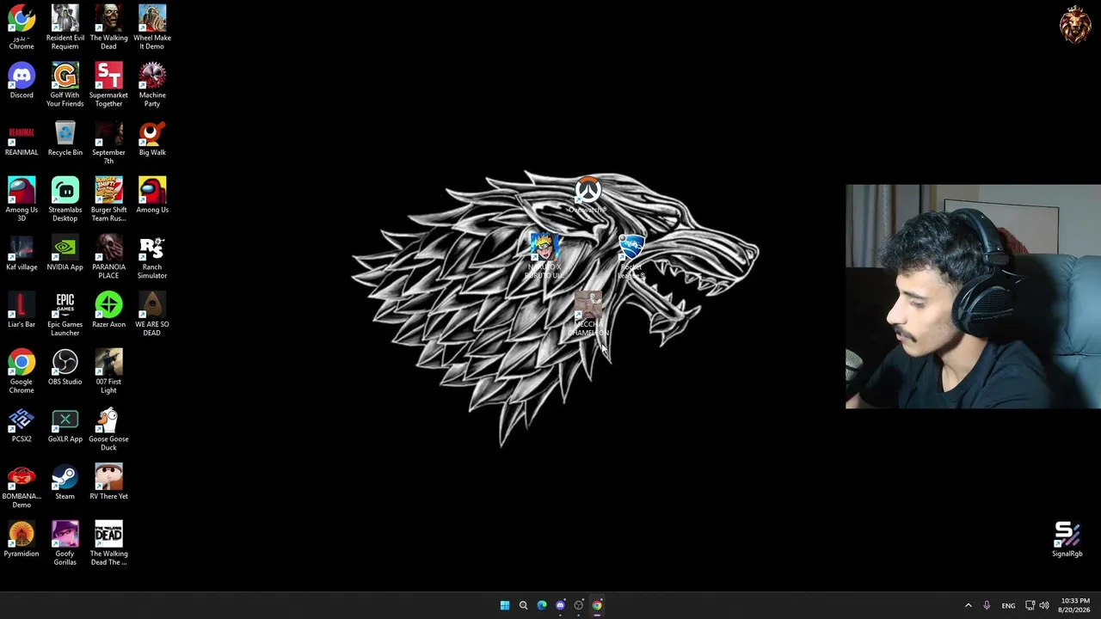1101x619 pixels.
Task: Select the NARUTO X BORUTO icon
Action: [544, 255]
